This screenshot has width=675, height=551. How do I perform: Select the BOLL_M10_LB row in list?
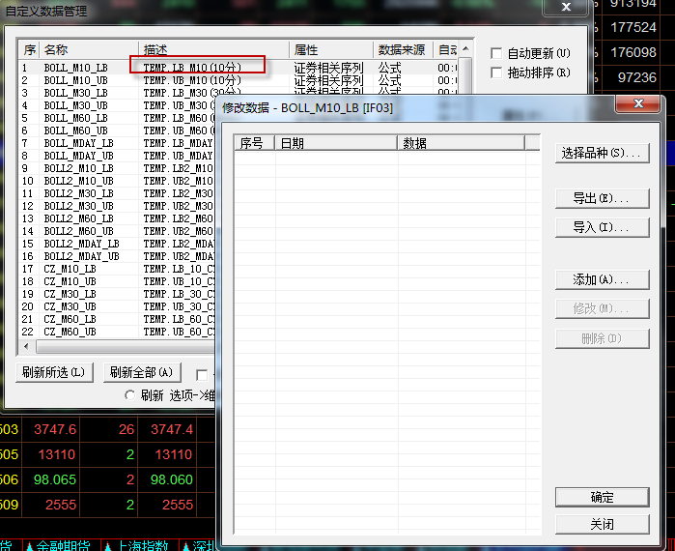[x=75, y=68]
